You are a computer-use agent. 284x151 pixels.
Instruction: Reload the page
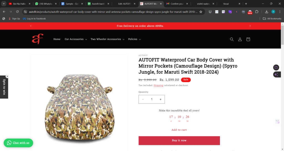click(x=17, y=12)
